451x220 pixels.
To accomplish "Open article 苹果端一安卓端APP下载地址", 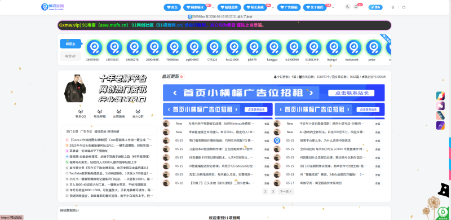I will coord(89,151).
